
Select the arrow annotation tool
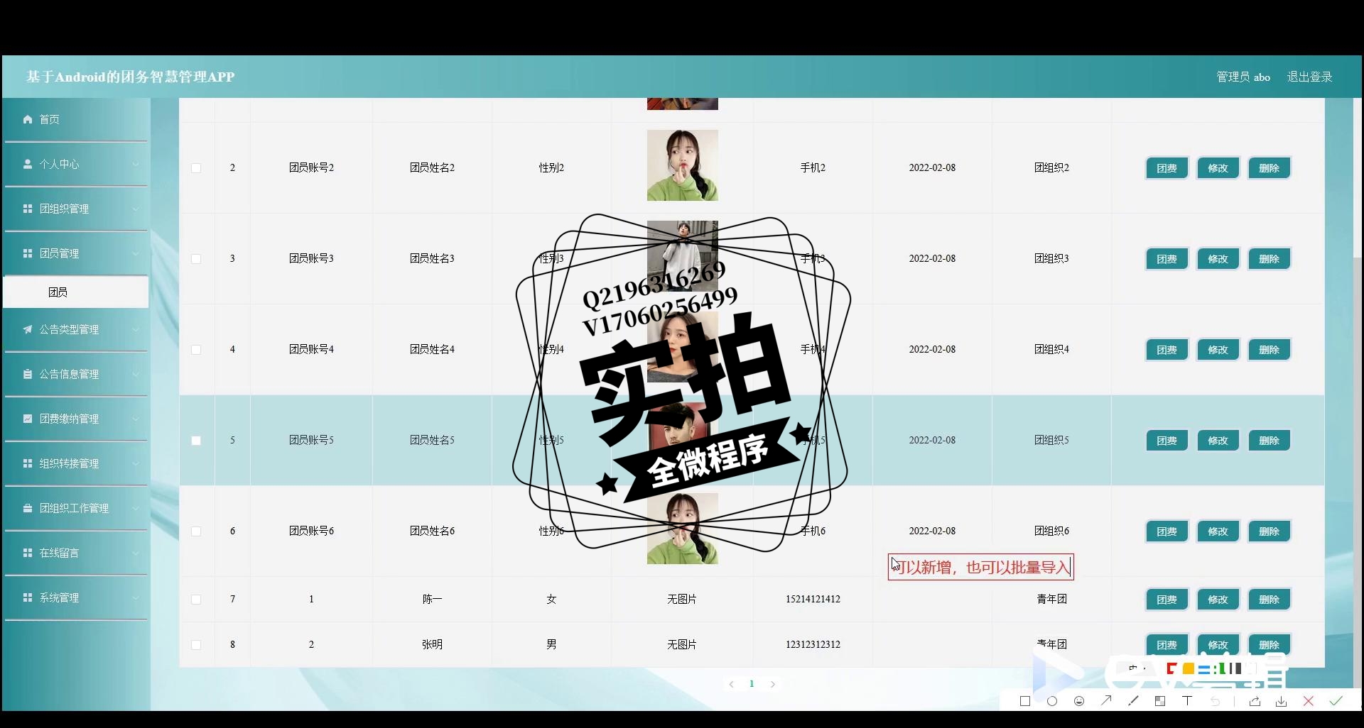1106,701
